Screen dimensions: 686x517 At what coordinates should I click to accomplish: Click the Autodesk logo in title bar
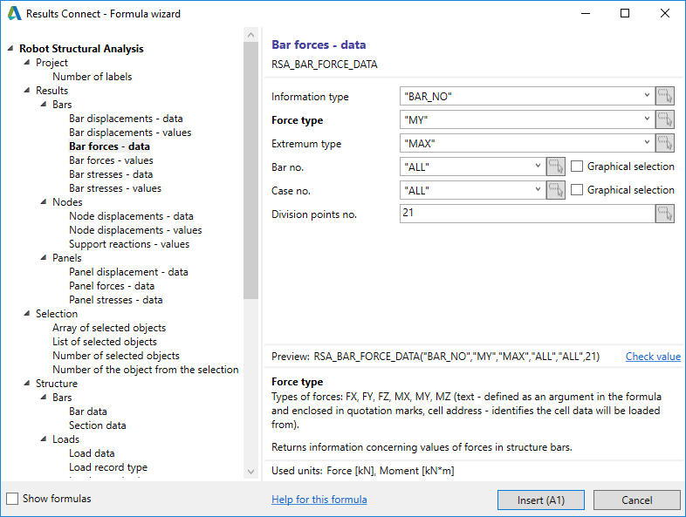[x=14, y=14]
